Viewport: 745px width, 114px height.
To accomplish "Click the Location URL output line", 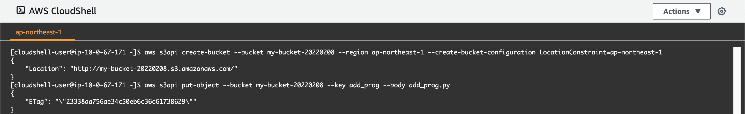I will [131, 69].
